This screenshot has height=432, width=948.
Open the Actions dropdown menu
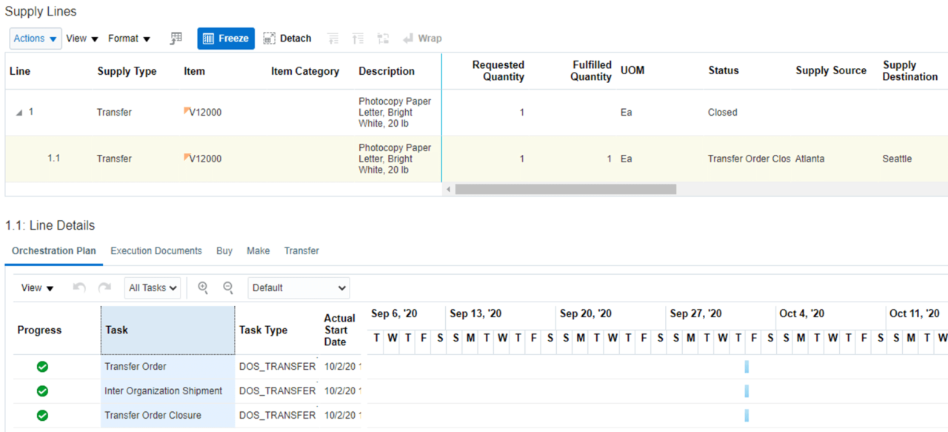[x=35, y=38]
